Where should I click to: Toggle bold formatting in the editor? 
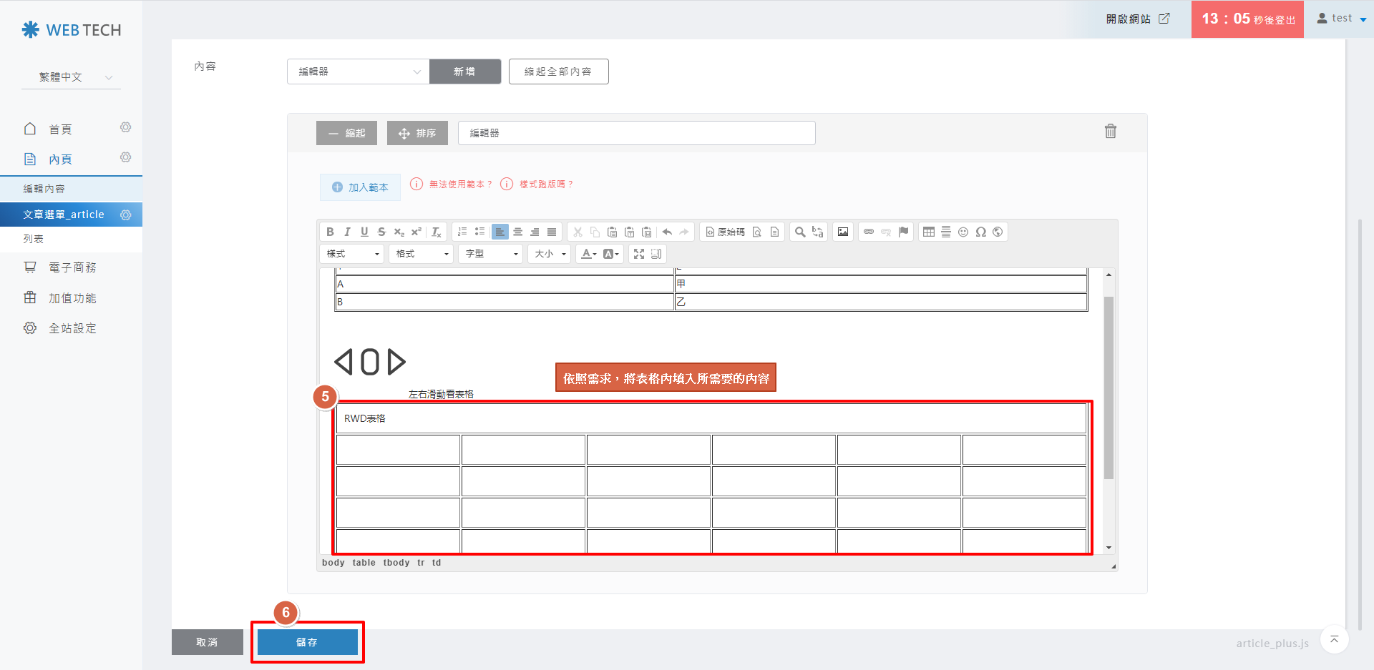click(x=330, y=232)
